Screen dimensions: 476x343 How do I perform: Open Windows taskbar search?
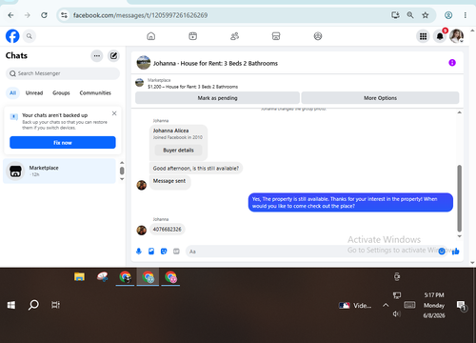(x=33, y=305)
